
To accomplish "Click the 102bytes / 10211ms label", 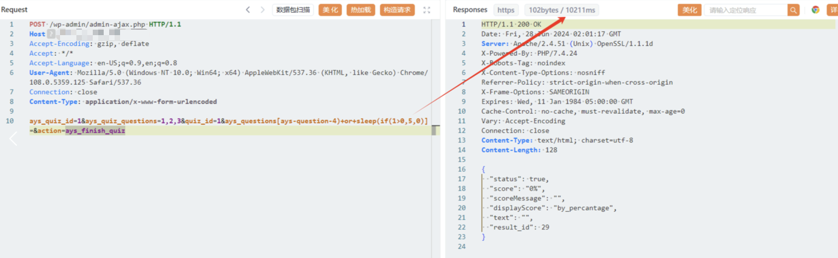I will coord(562,10).
